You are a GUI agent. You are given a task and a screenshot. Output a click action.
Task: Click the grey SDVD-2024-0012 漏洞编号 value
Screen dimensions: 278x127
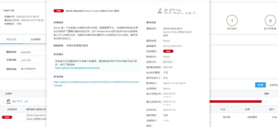coord(172,46)
